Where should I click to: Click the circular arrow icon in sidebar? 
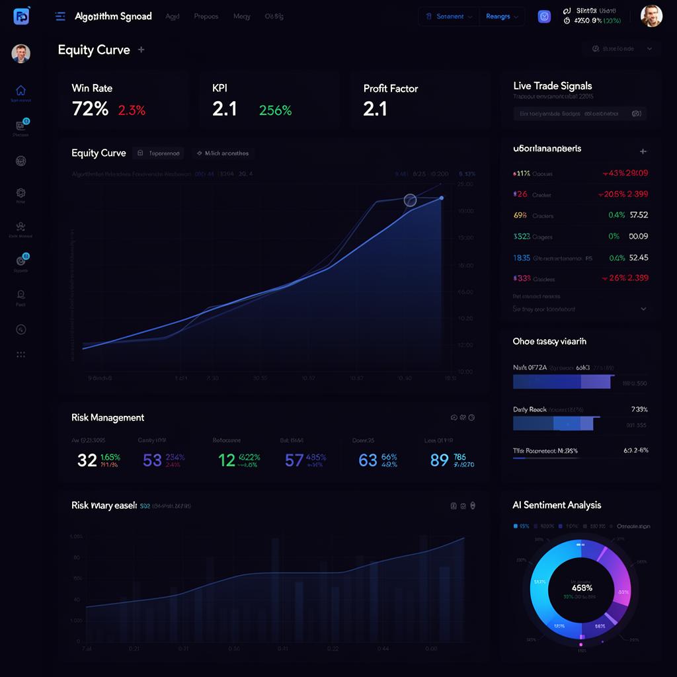[x=20, y=329]
